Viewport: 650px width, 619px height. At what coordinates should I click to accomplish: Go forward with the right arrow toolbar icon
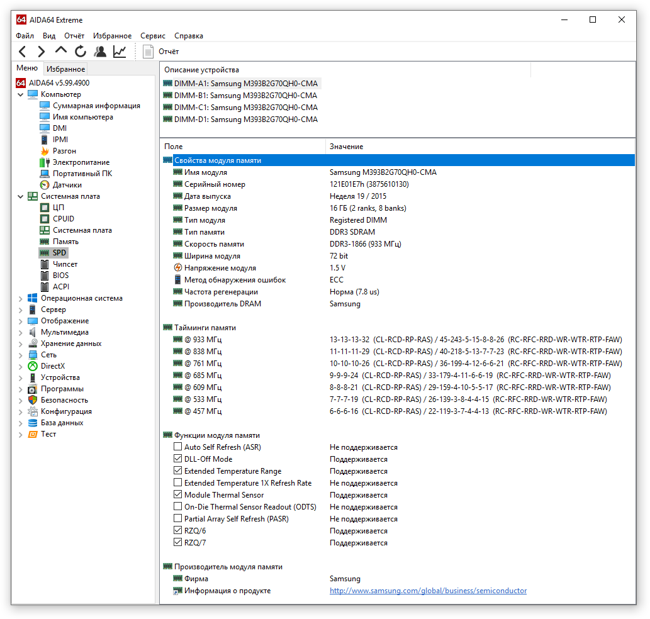[x=42, y=52]
